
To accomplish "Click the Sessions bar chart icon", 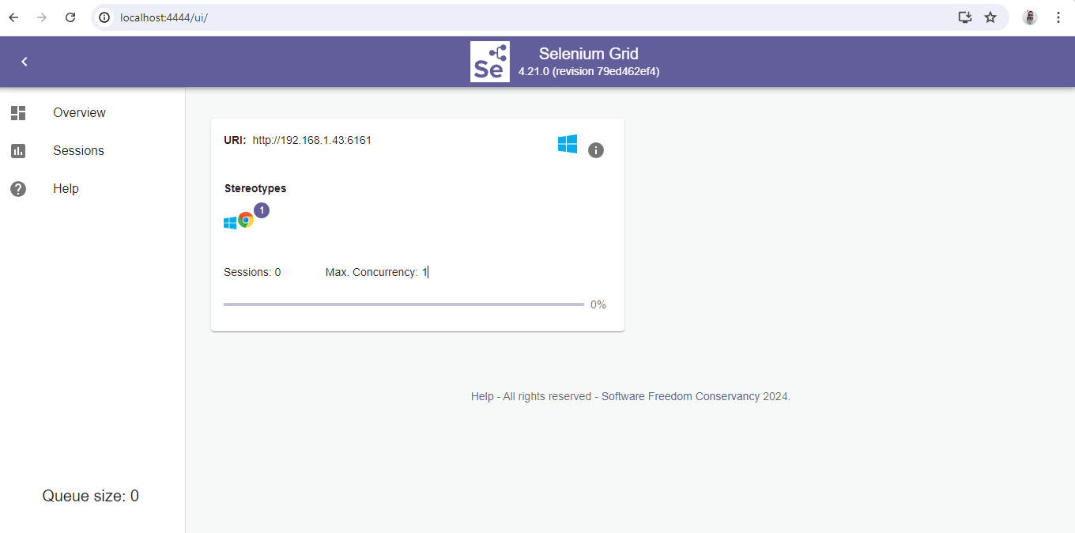I will click(18, 151).
